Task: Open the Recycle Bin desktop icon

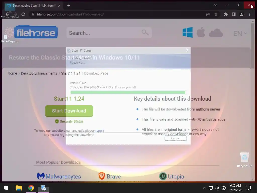Action: (x=244, y=160)
